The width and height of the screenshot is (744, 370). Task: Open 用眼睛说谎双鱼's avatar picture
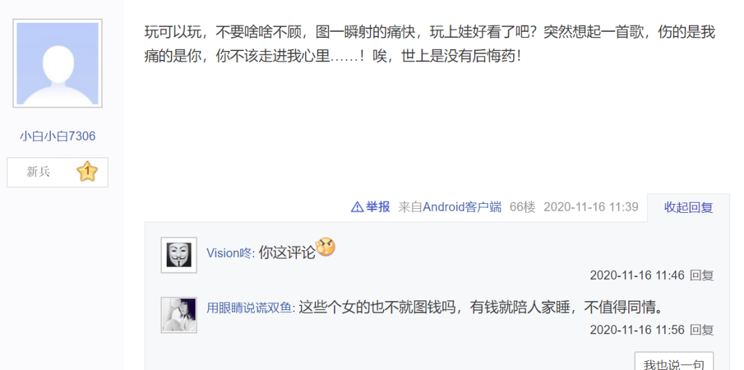tap(179, 315)
